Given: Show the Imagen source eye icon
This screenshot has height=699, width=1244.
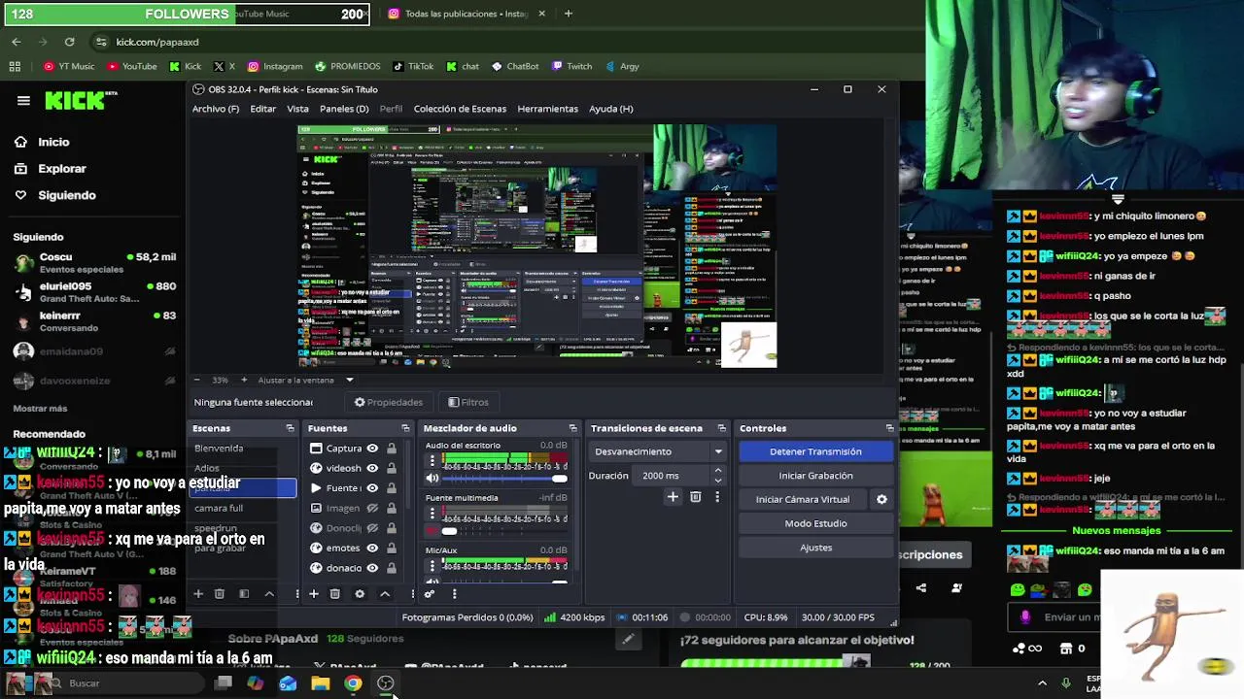Looking at the screenshot, I should pos(372,508).
